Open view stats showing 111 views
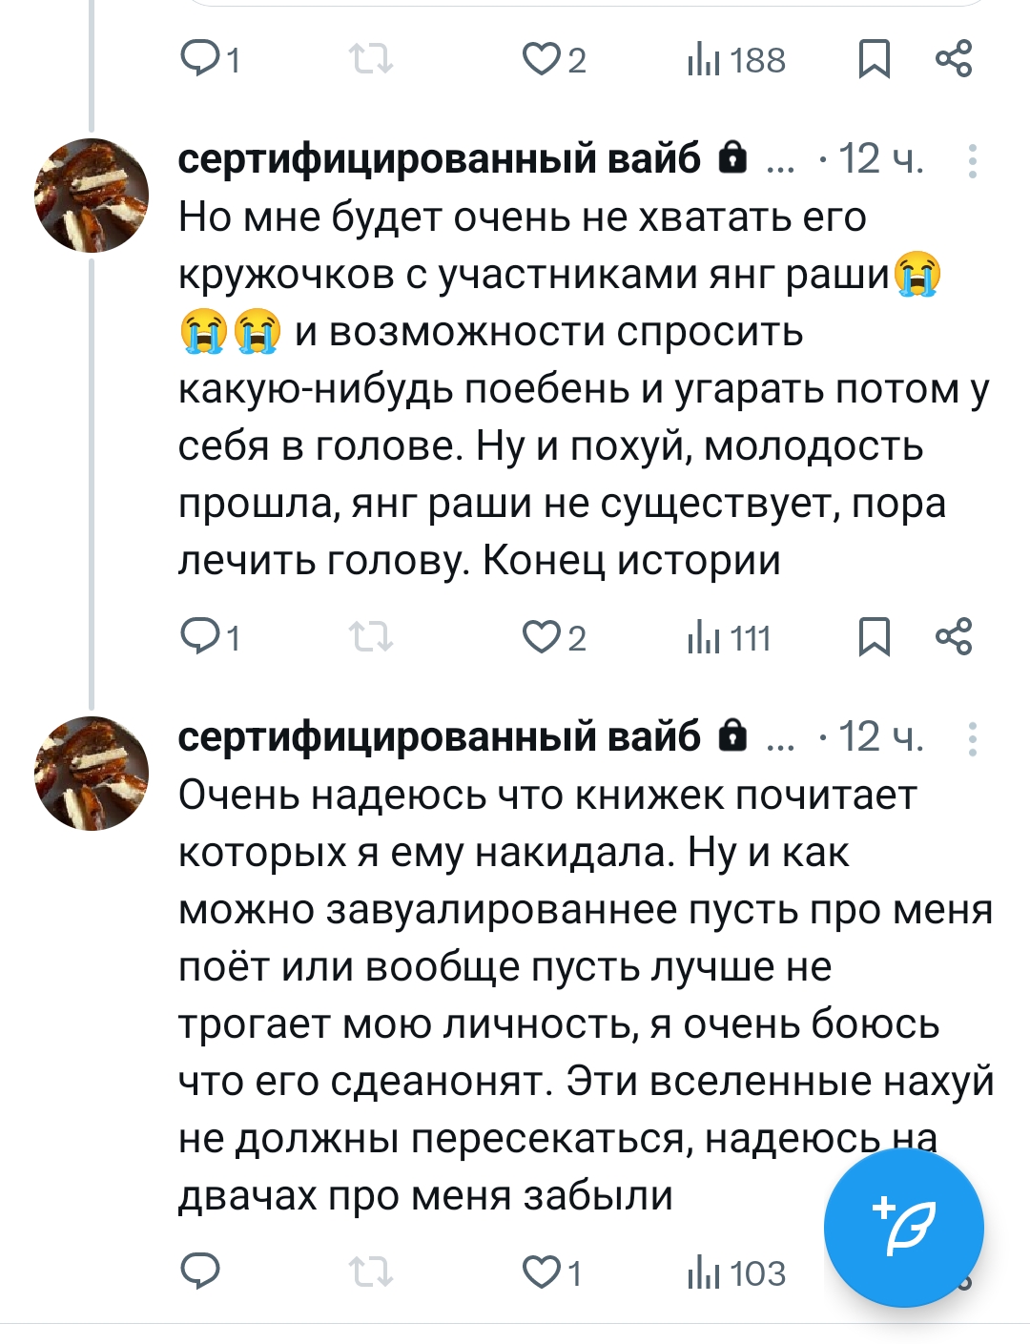Image resolution: width=1030 pixels, height=1344 pixels. coord(730,638)
